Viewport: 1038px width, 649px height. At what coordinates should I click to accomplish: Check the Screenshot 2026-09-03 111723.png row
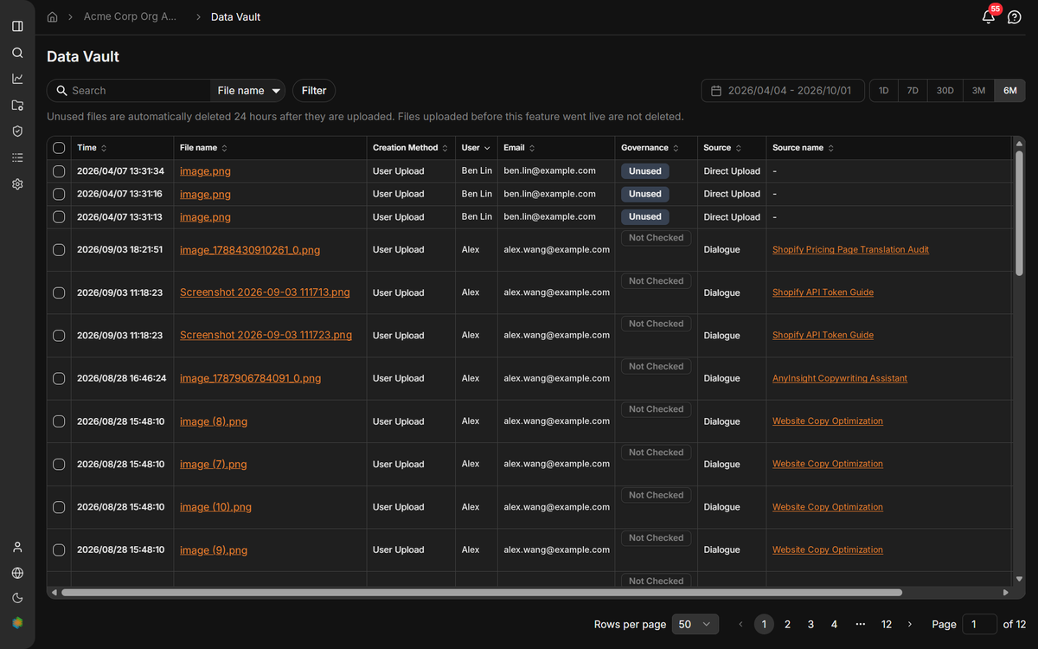59,335
